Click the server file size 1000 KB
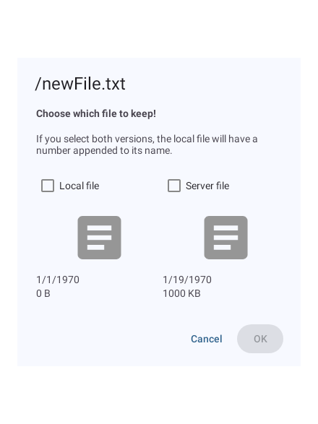This screenshot has width=318, height=424. 181,293
